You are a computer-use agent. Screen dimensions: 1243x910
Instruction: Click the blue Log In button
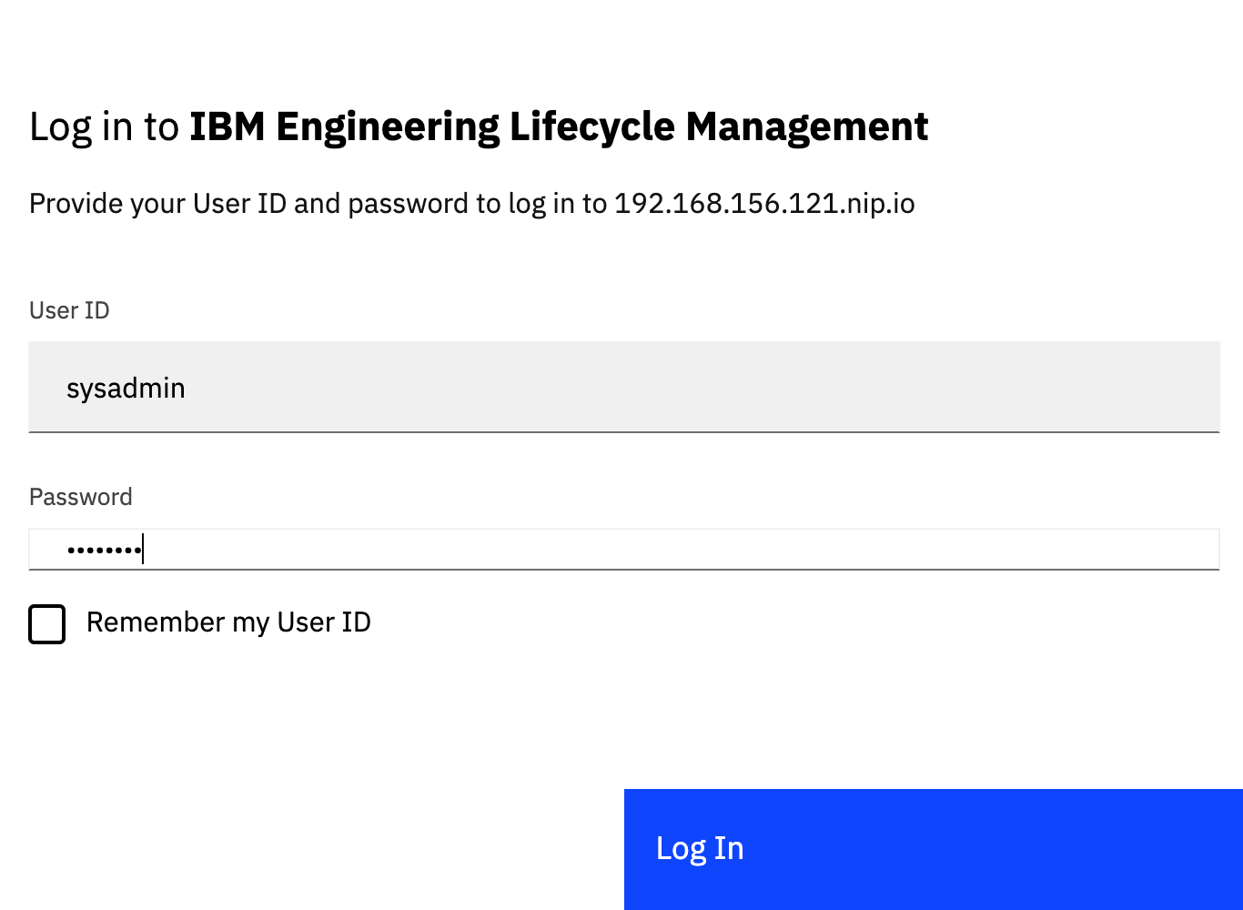coord(934,849)
